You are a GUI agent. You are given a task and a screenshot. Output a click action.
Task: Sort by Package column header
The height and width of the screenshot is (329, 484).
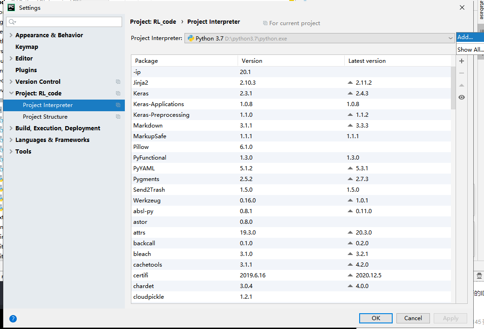184,61
